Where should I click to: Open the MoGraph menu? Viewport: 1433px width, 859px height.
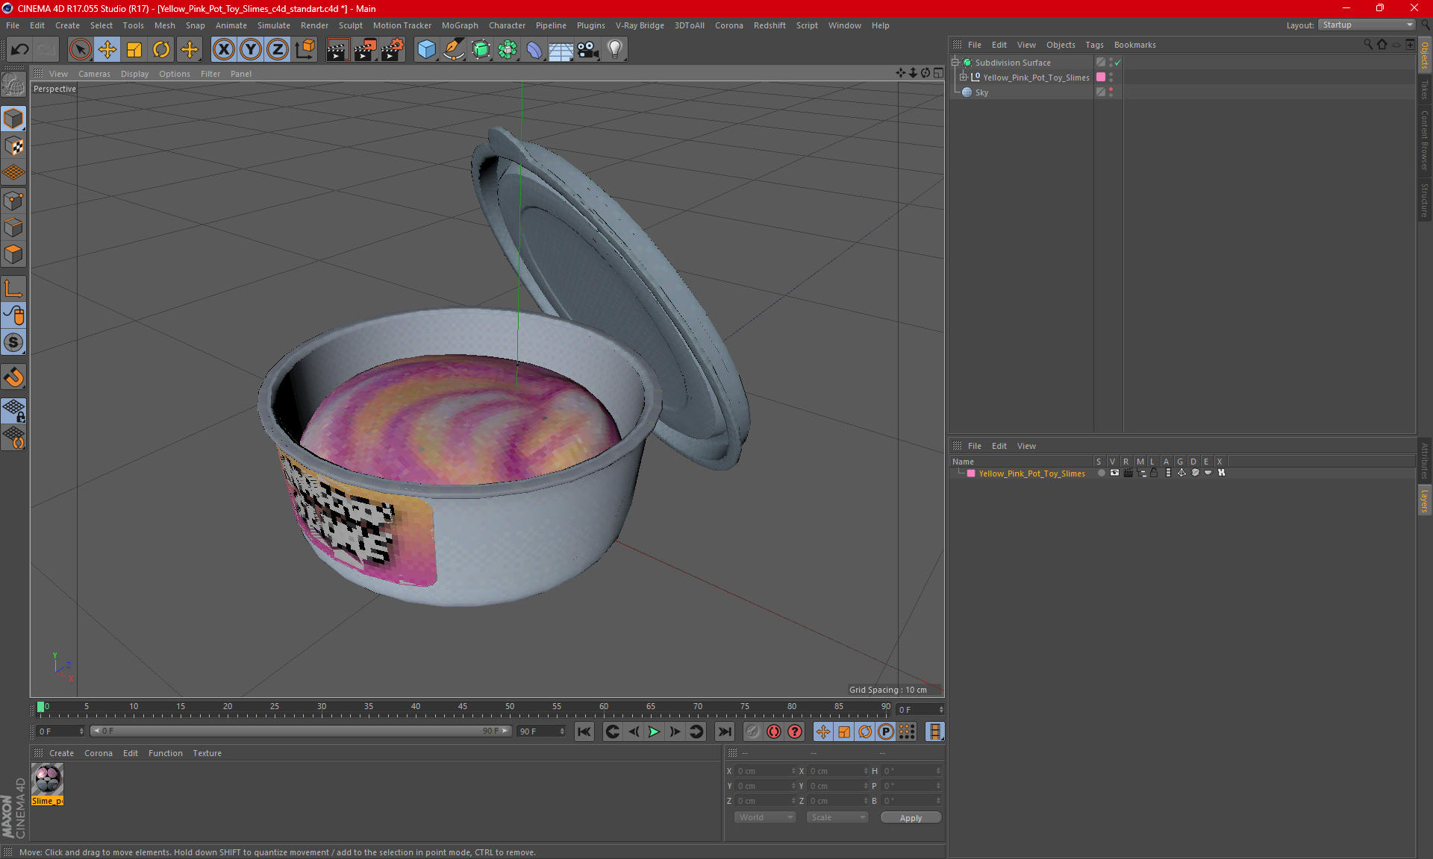pos(460,25)
